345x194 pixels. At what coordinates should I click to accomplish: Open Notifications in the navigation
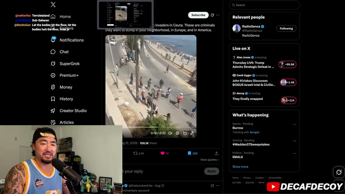coord(72,40)
